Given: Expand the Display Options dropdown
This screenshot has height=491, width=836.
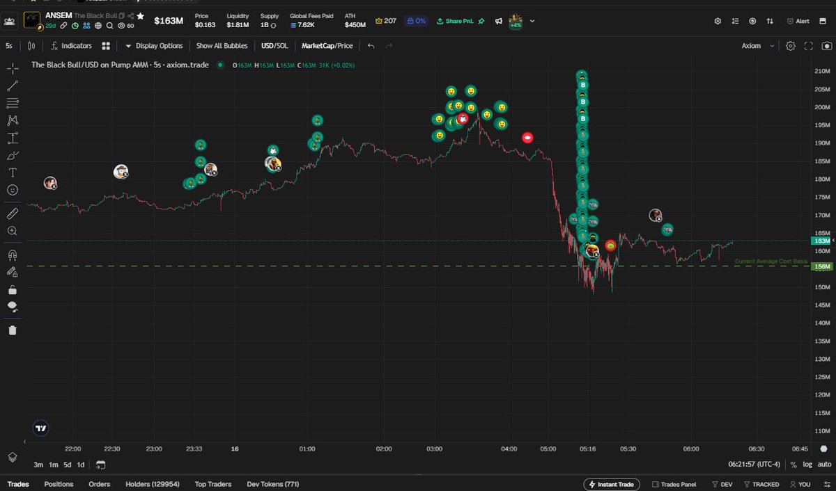Looking at the screenshot, I should (x=154, y=46).
